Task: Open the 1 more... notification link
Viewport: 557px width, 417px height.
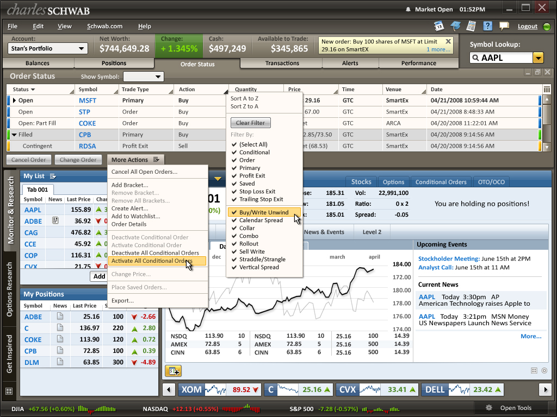Action: pos(438,49)
